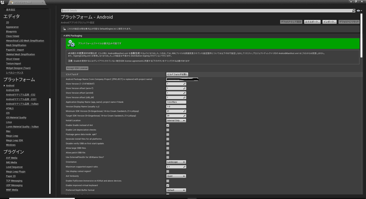Click spinner arrow on x86_64 offset field
Screen dimensions: 366x199
pyautogui.click(x=184, y=97)
